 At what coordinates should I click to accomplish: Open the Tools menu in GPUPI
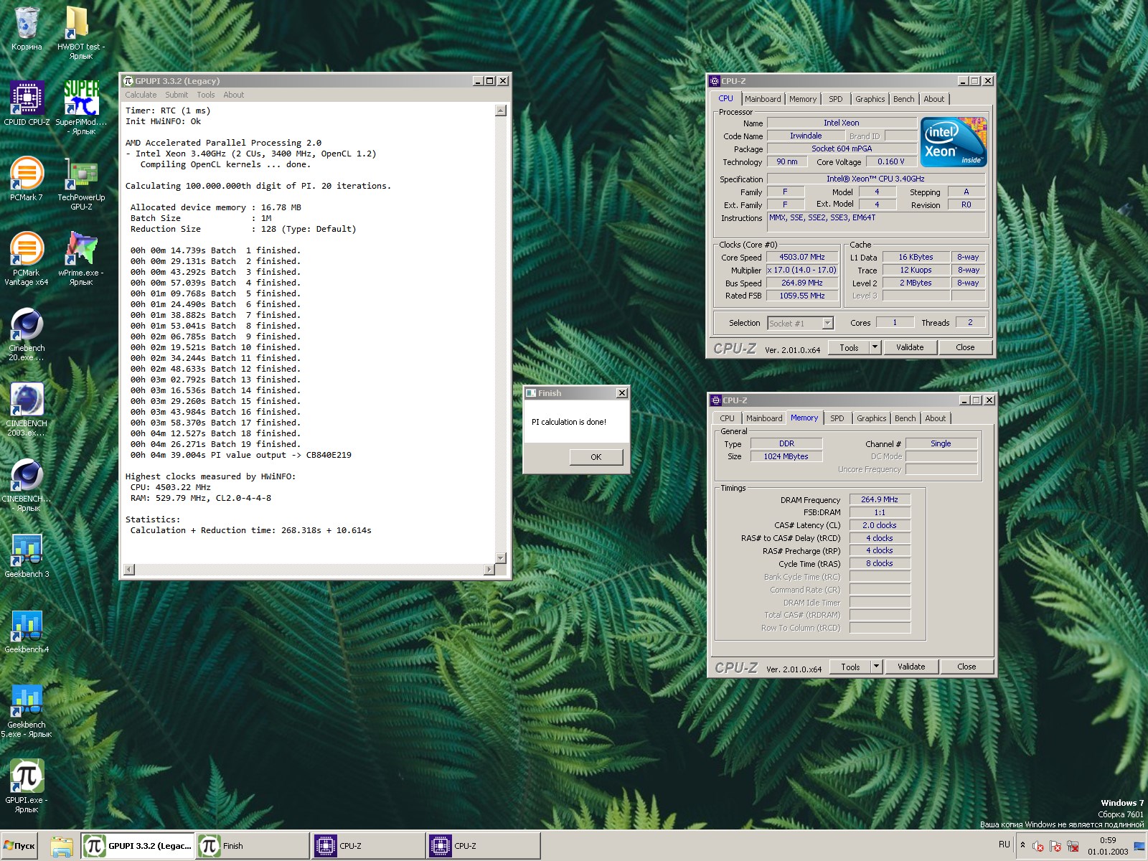pyautogui.click(x=206, y=95)
